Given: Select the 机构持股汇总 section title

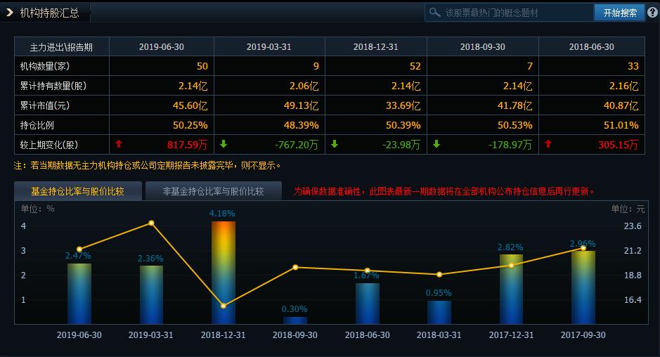Looking at the screenshot, I should 50,13.
